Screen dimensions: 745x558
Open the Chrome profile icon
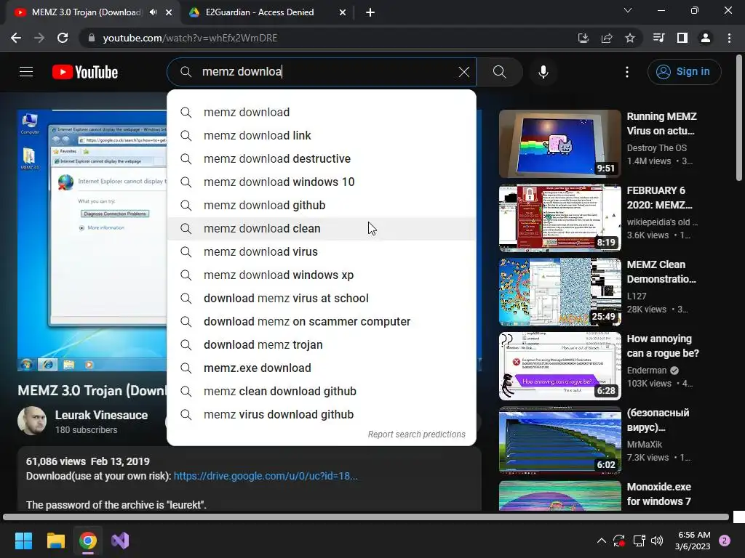[706, 38]
